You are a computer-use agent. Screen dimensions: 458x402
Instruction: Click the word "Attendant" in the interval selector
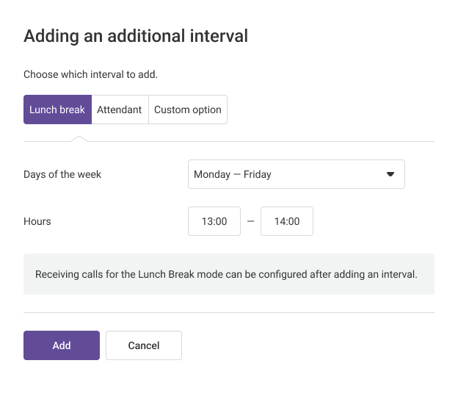point(120,110)
